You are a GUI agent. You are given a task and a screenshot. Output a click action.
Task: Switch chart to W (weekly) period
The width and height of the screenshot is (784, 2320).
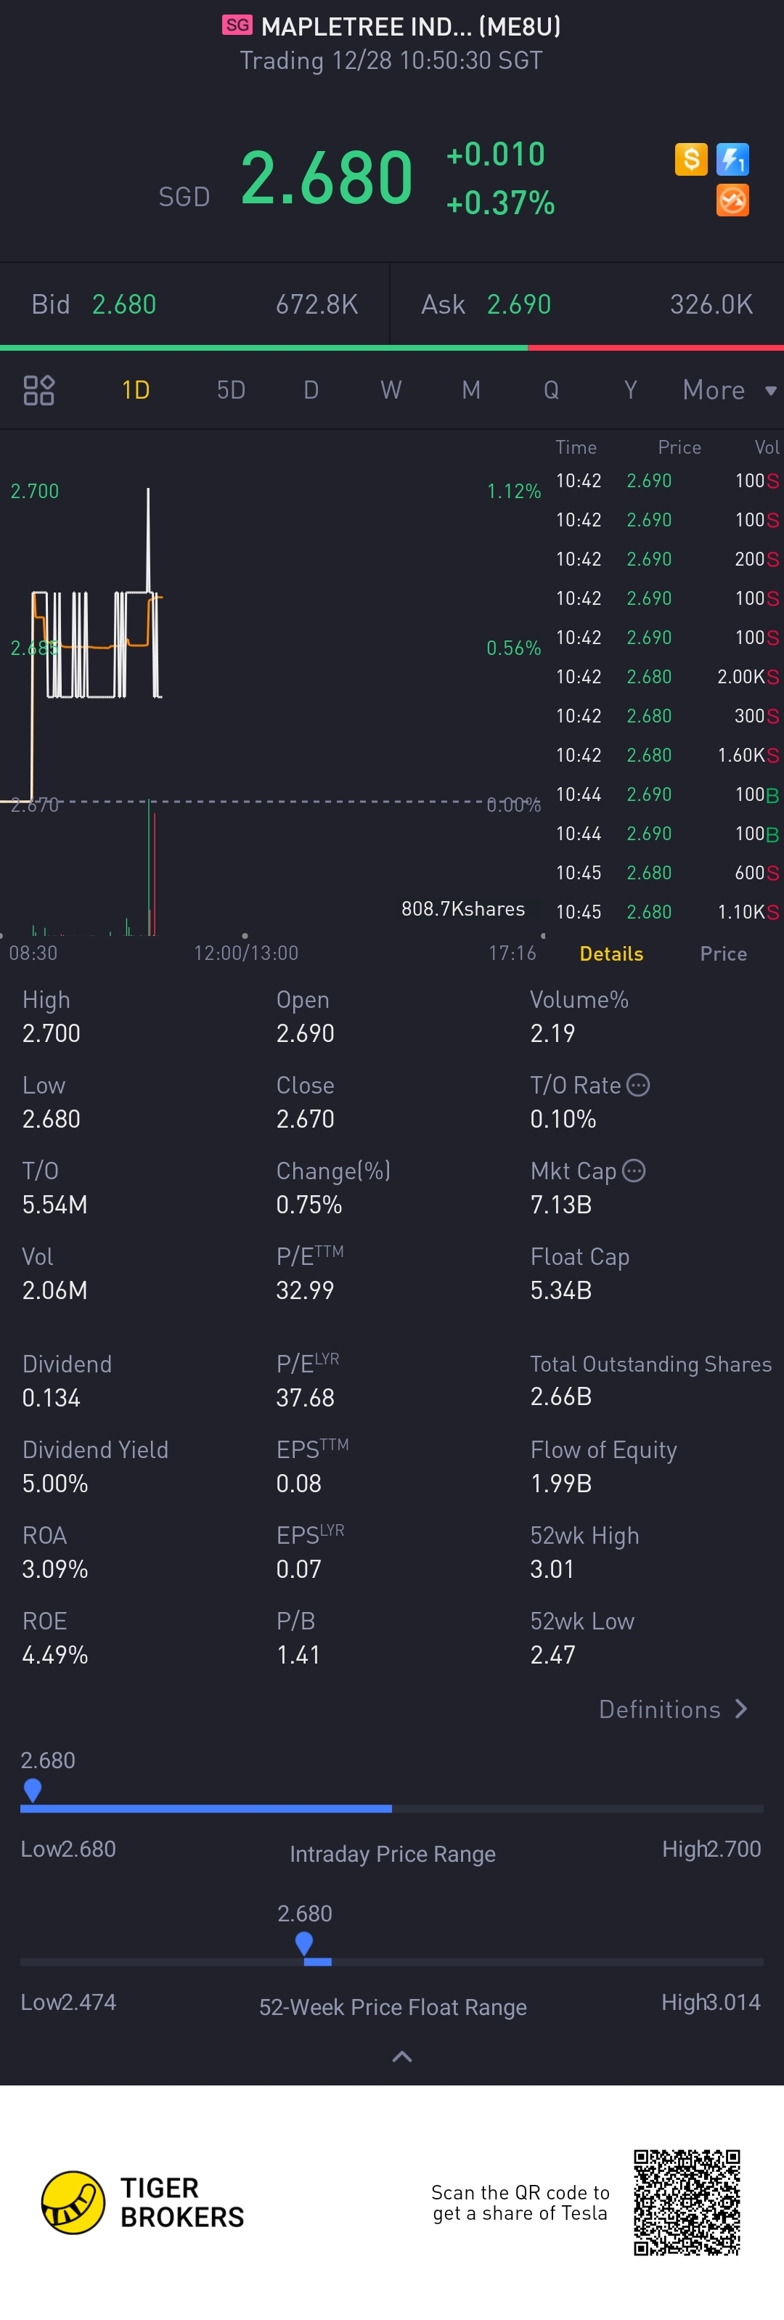click(391, 390)
